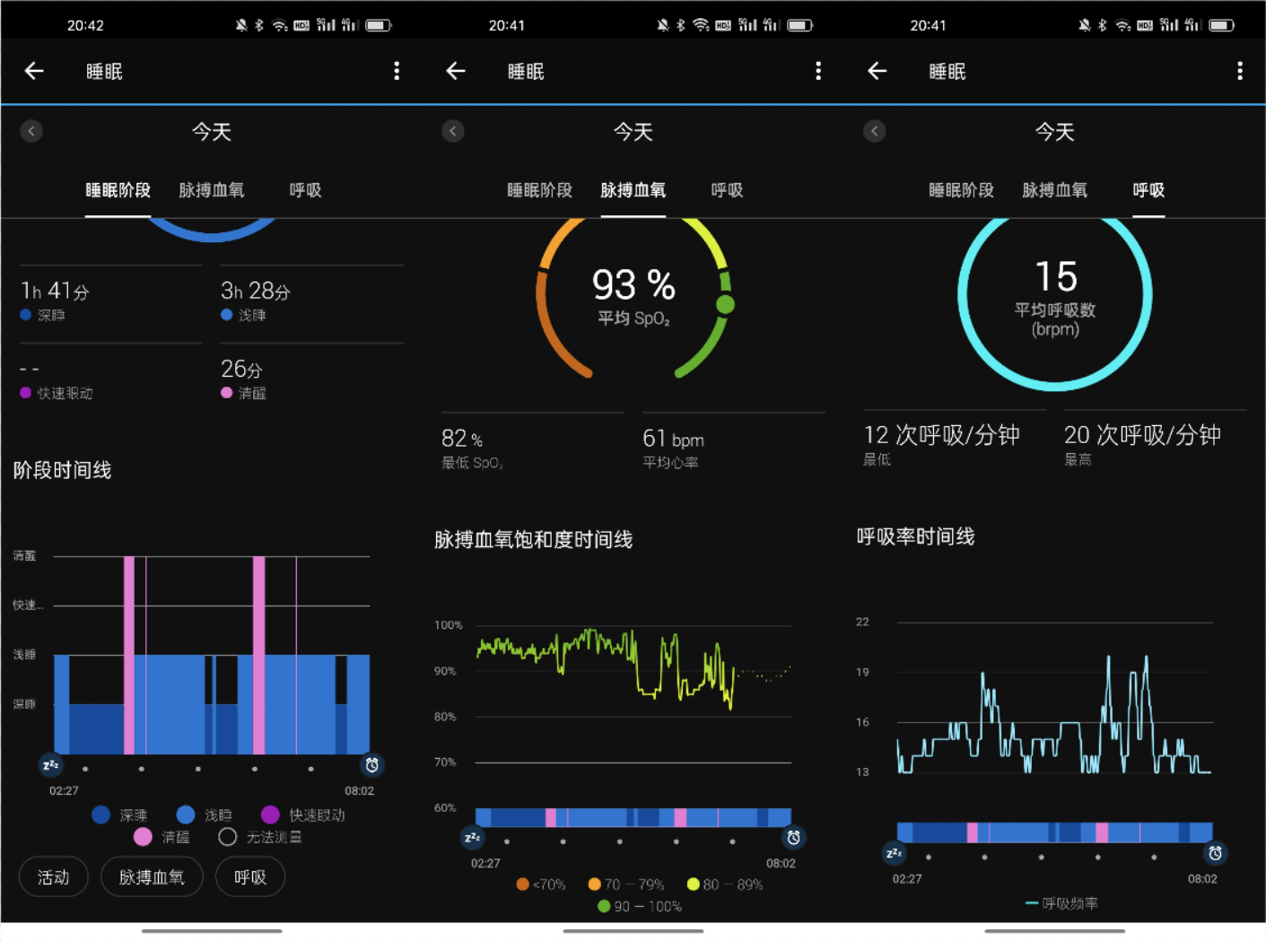Tap the 深睡 1h 41分 stat
Image resolution: width=1266 pixels, height=941 pixels.
click(56, 301)
